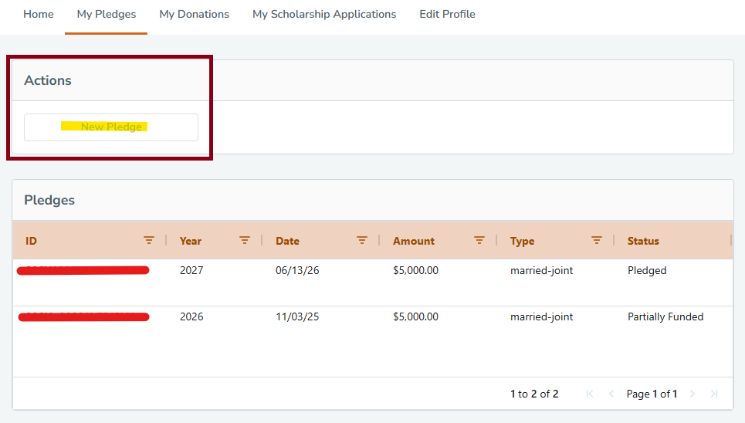Go to last page of pledges
The image size is (745, 423).
[x=713, y=394]
